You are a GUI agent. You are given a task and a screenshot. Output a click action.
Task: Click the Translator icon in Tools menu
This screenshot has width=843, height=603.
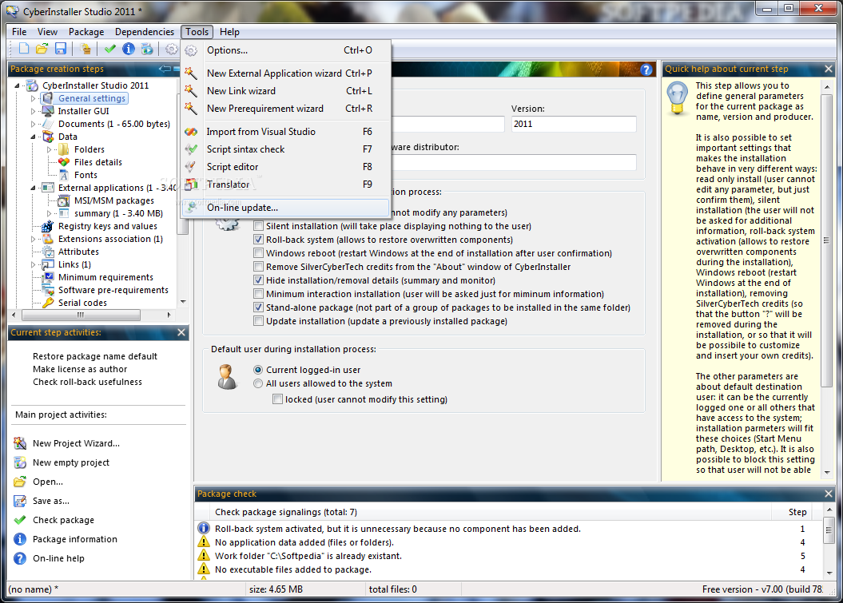191,184
